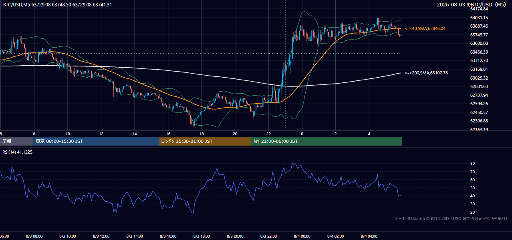This screenshot has width=512, height=240.
Task: Click the 200 SMA label 63107.78
Action: (426, 73)
